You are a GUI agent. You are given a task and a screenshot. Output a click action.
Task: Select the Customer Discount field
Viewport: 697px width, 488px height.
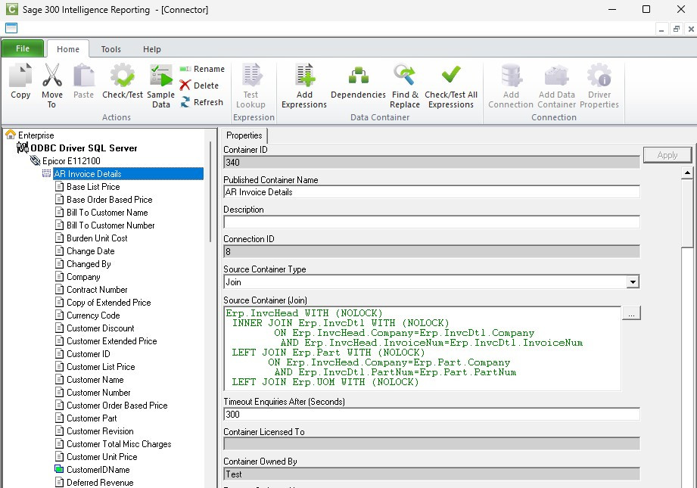pos(101,328)
